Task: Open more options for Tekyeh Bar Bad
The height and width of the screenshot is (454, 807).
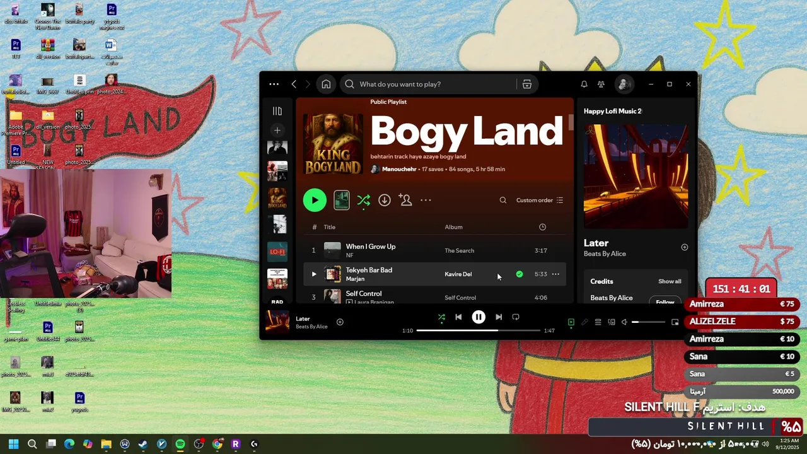Action: pyautogui.click(x=555, y=274)
